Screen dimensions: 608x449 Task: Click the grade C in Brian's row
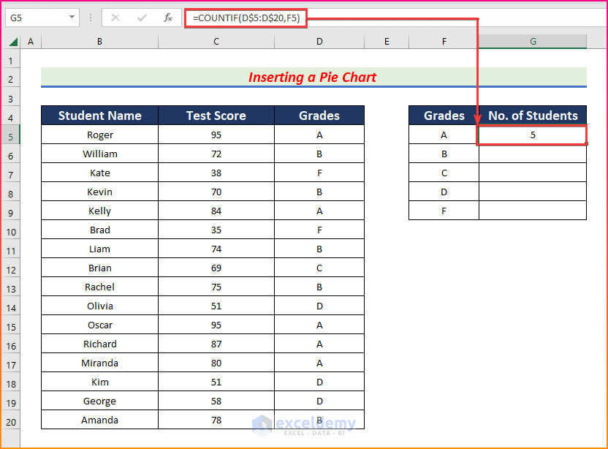pos(319,268)
